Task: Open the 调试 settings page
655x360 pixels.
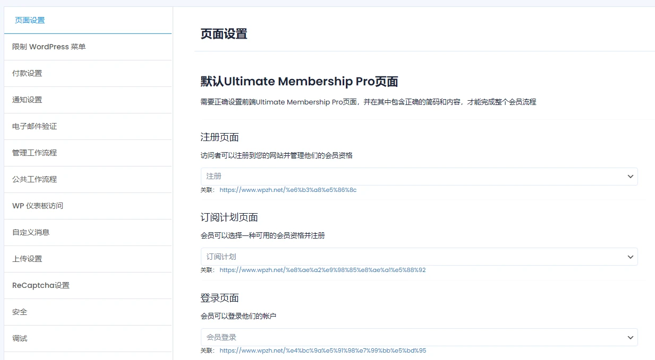Action: [x=20, y=338]
